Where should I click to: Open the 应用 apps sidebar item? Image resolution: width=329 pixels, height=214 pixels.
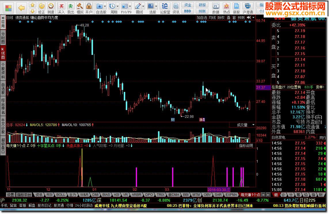(3, 22)
